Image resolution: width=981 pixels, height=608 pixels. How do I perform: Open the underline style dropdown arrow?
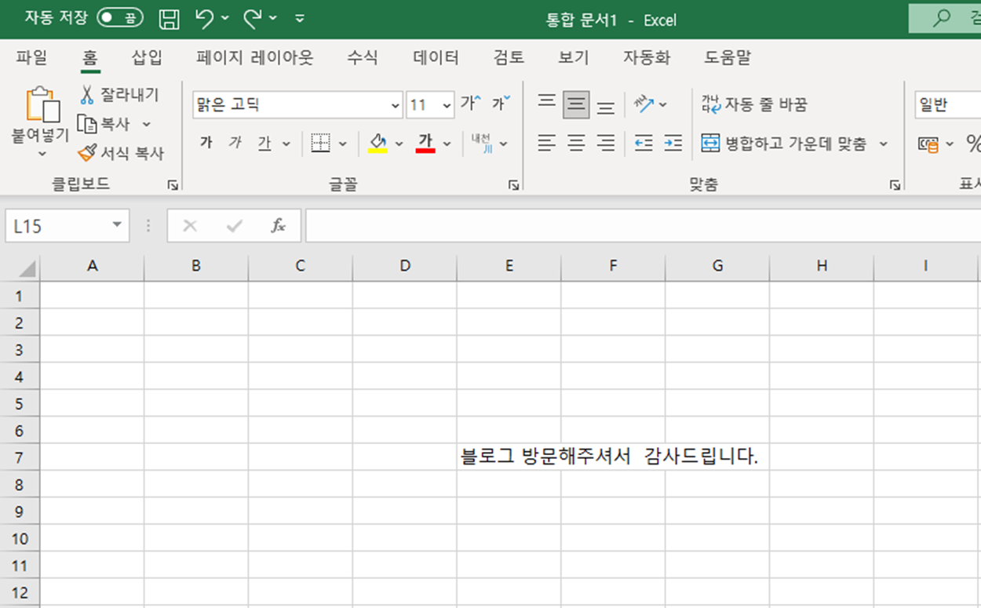pos(286,144)
